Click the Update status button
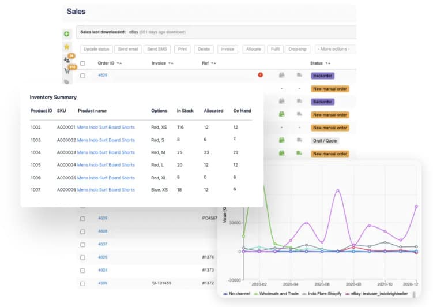 [96, 49]
